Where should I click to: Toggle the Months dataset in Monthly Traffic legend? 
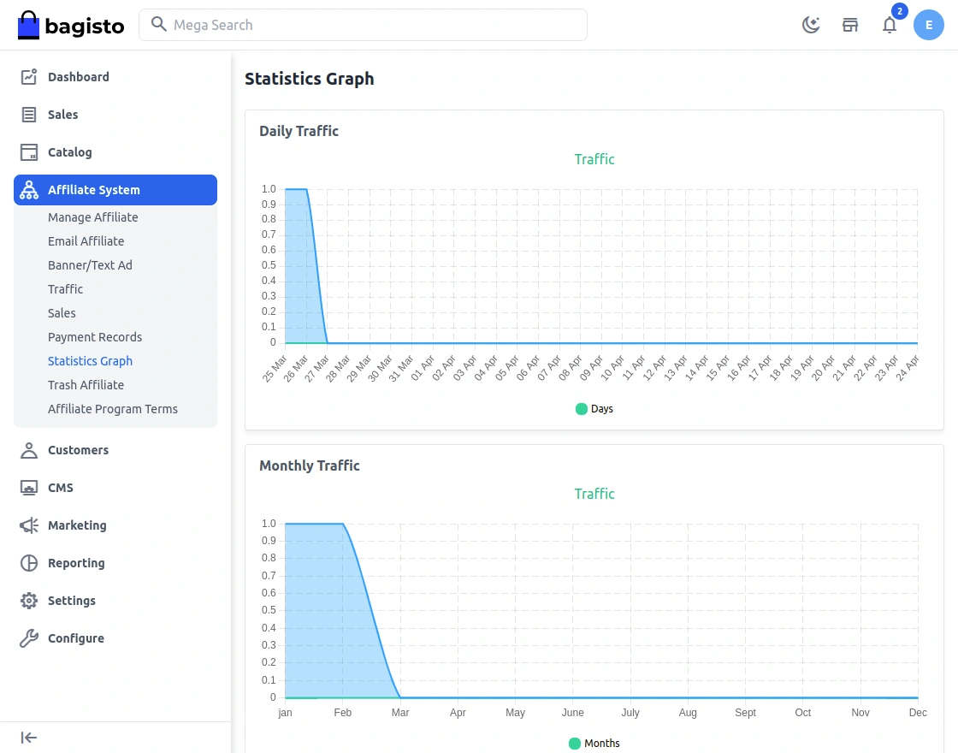tap(594, 744)
